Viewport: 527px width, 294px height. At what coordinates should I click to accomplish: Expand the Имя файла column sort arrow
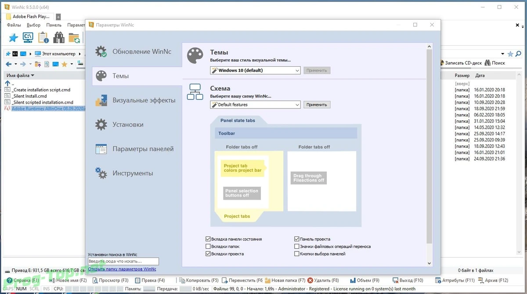[x=32, y=76]
